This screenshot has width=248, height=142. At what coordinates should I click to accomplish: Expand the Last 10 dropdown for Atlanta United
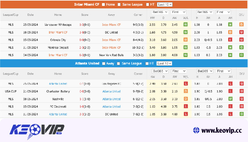coord(164,63)
